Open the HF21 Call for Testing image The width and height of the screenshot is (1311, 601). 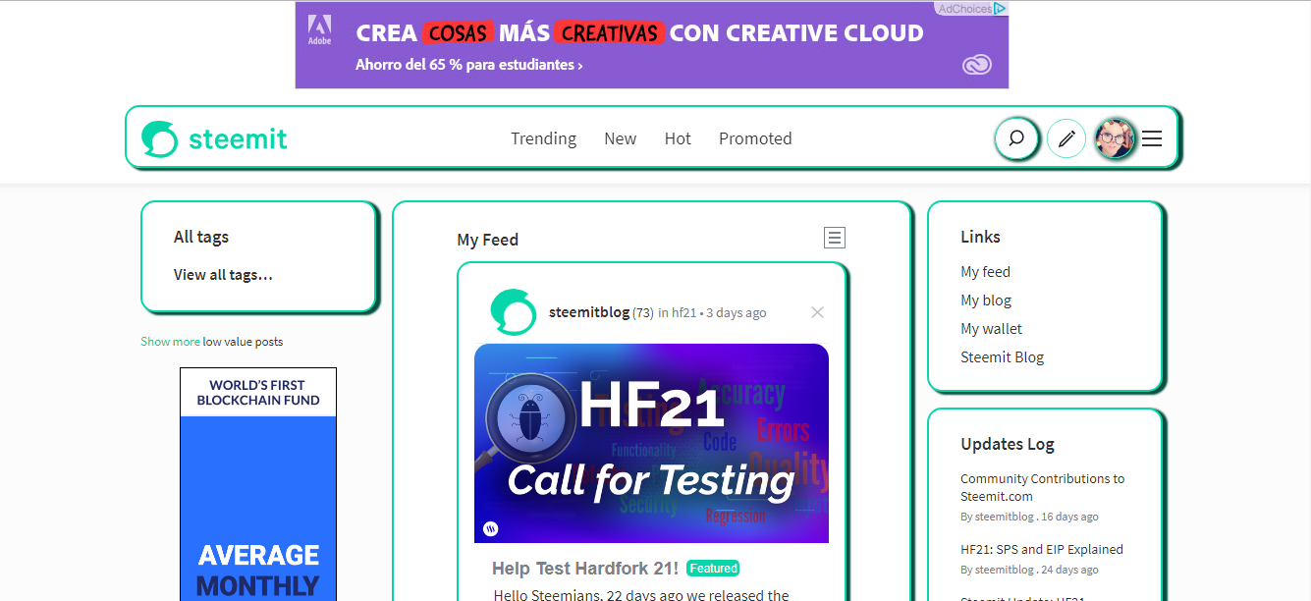pyautogui.click(x=651, y=443)
